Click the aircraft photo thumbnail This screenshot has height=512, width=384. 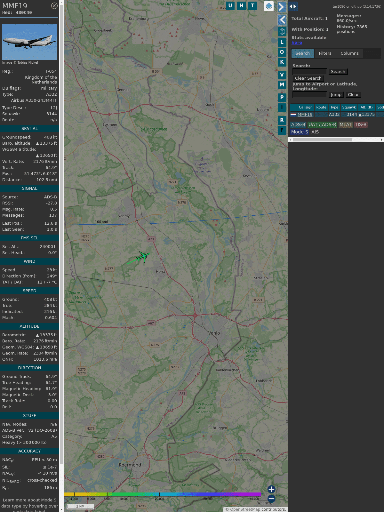point(29,42)
